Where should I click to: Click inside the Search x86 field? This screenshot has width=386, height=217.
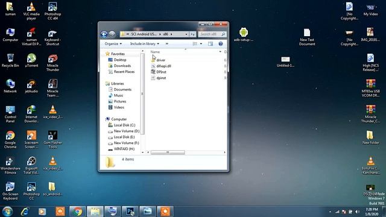coord(212,34)
